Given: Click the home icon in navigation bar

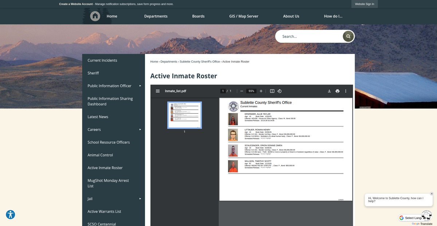Looking at the screenshot, I should pyautogui.click(x=95, y=16).
